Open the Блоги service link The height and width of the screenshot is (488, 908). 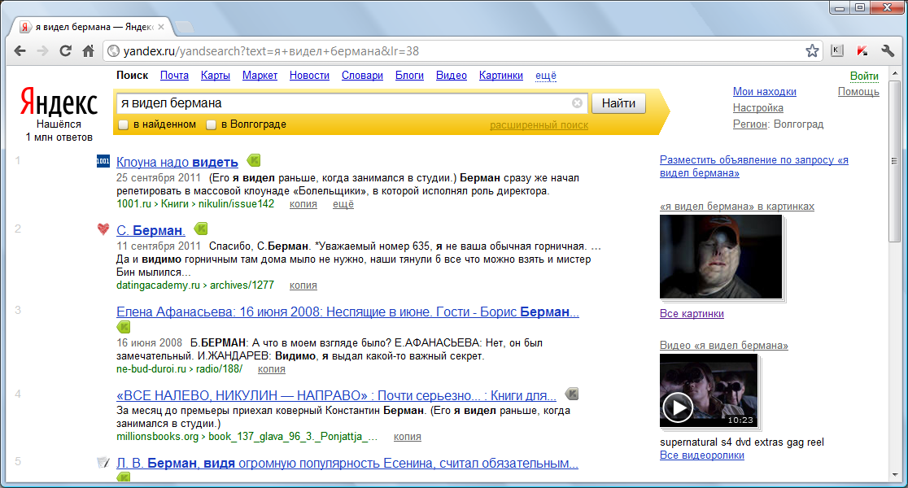(x=409, y=76)
